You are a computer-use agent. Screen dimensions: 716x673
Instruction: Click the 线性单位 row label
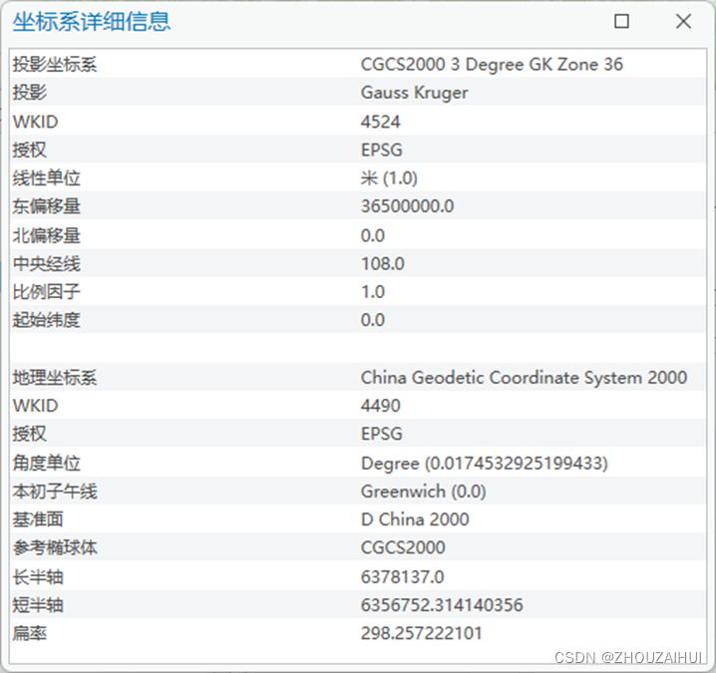[x=46, y=178]
